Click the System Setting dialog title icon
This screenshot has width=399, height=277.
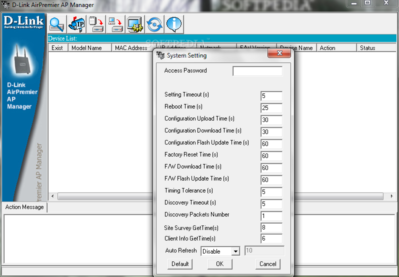pos(160,55)
